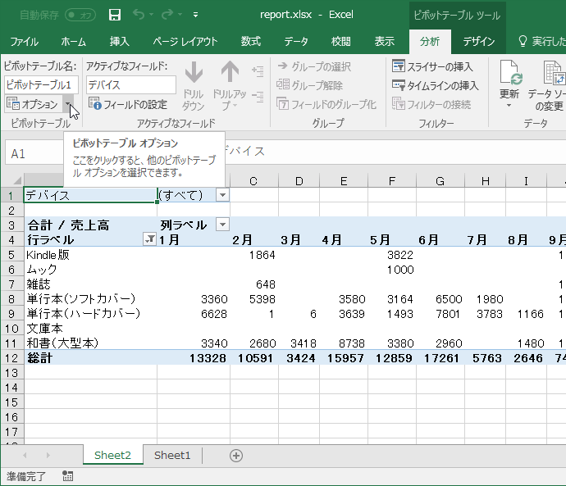Click フィールドのグループ化
Image resolution: width=566 pixels, height=486 pixels.
pyautogui.click(x=326, y=104)
